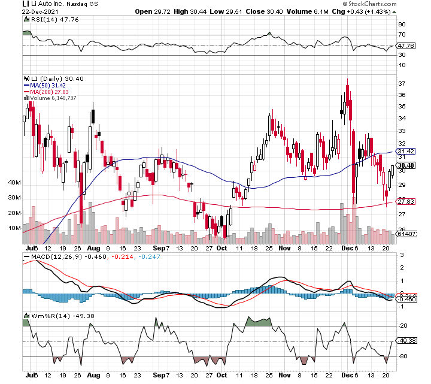The height and width of the screenshot is (384, 431).
Task: Click the price axis label 34
Action: tap(402, 118)
